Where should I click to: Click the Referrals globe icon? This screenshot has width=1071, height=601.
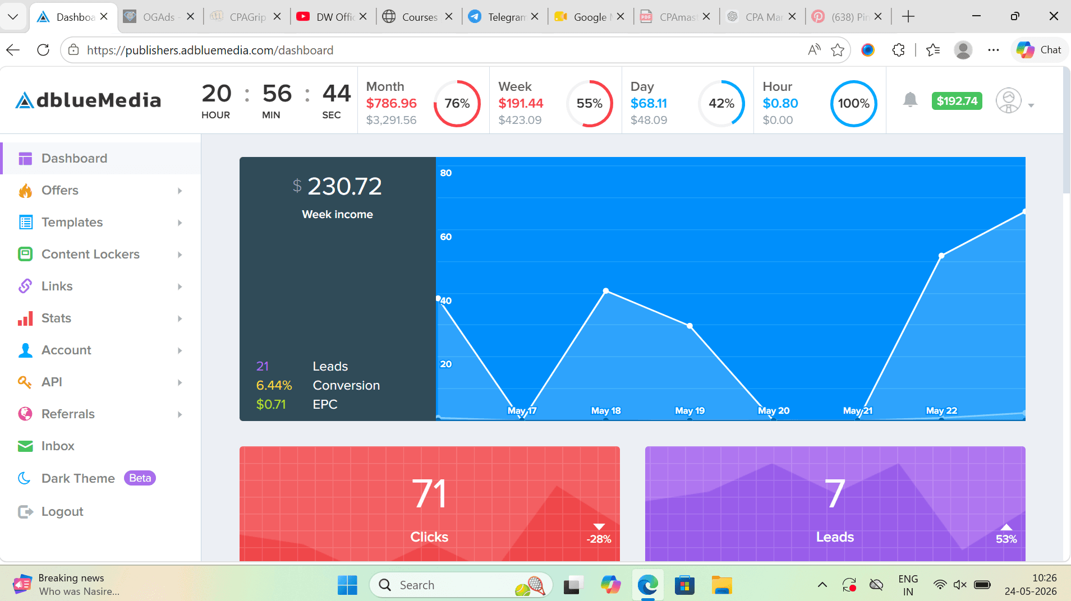(25, 414)
